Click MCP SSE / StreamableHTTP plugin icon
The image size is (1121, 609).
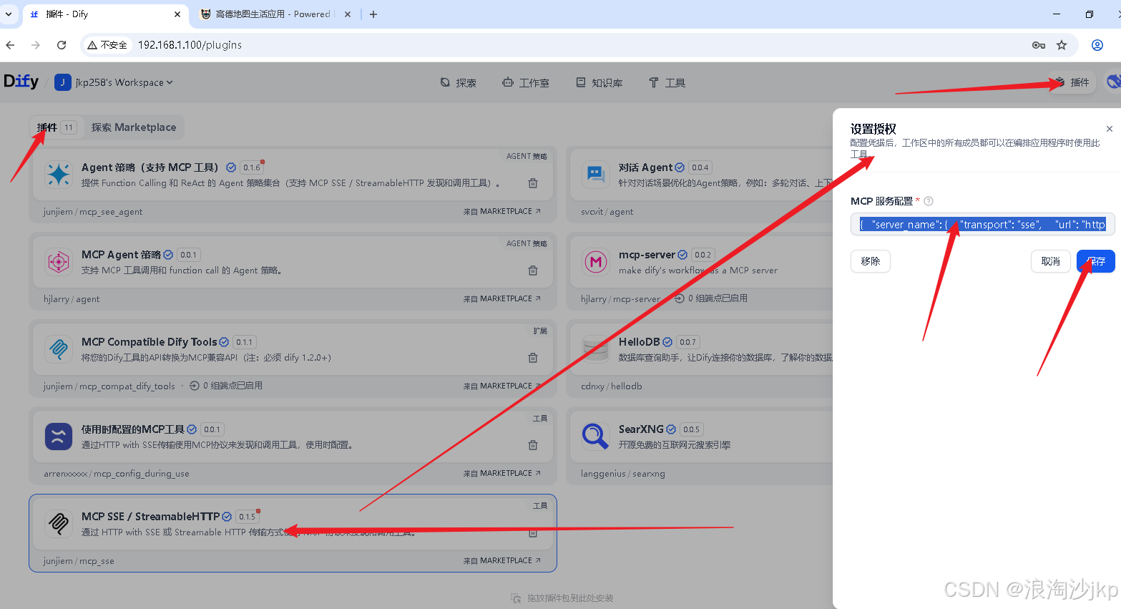pyautogui.click(x=59, y=524)
